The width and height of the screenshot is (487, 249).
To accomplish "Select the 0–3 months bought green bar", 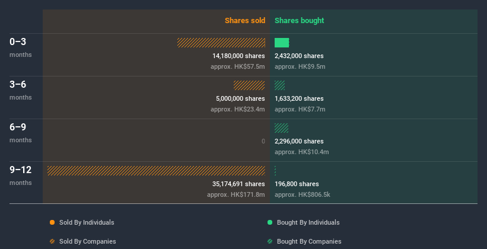I will [x=282, y=43].
